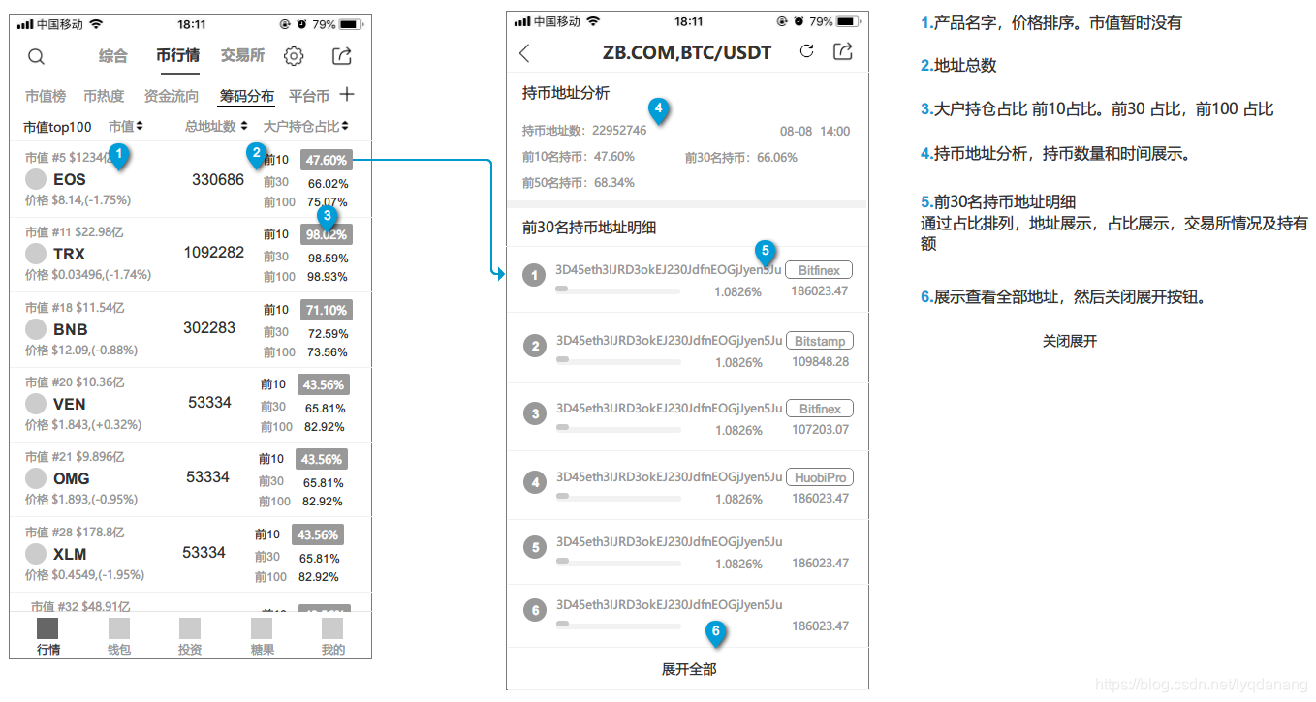Click amount 107203.07 on rank 3 row
Image resolution: width=1316 pixels, height=702 pixels.
pyautogui.click(x=820, y=429)
